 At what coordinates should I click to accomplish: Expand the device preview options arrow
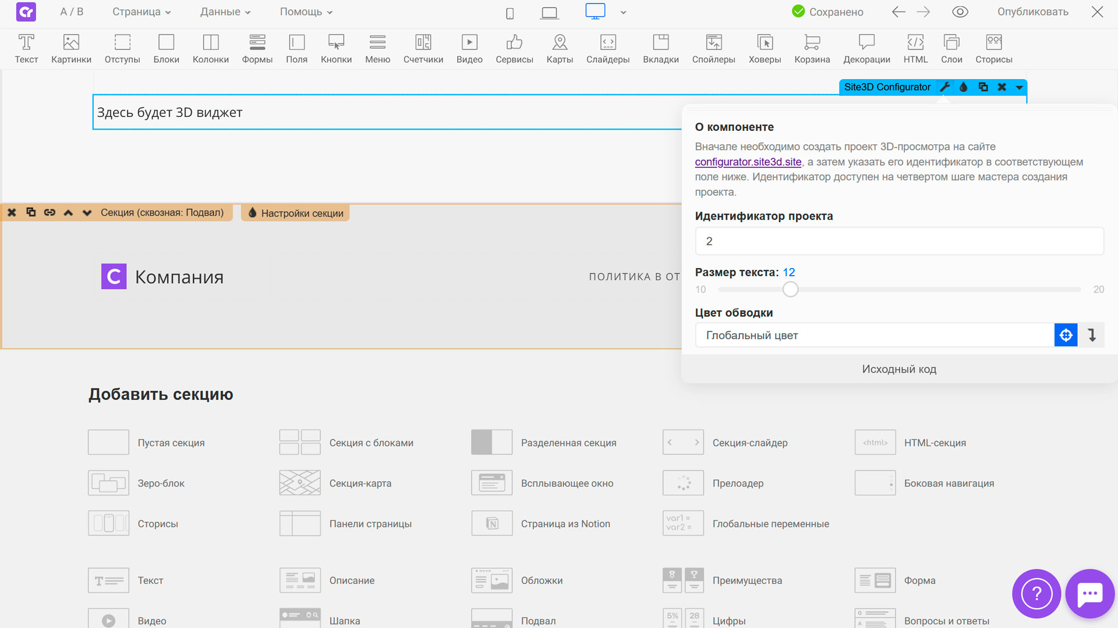[623, 12]
